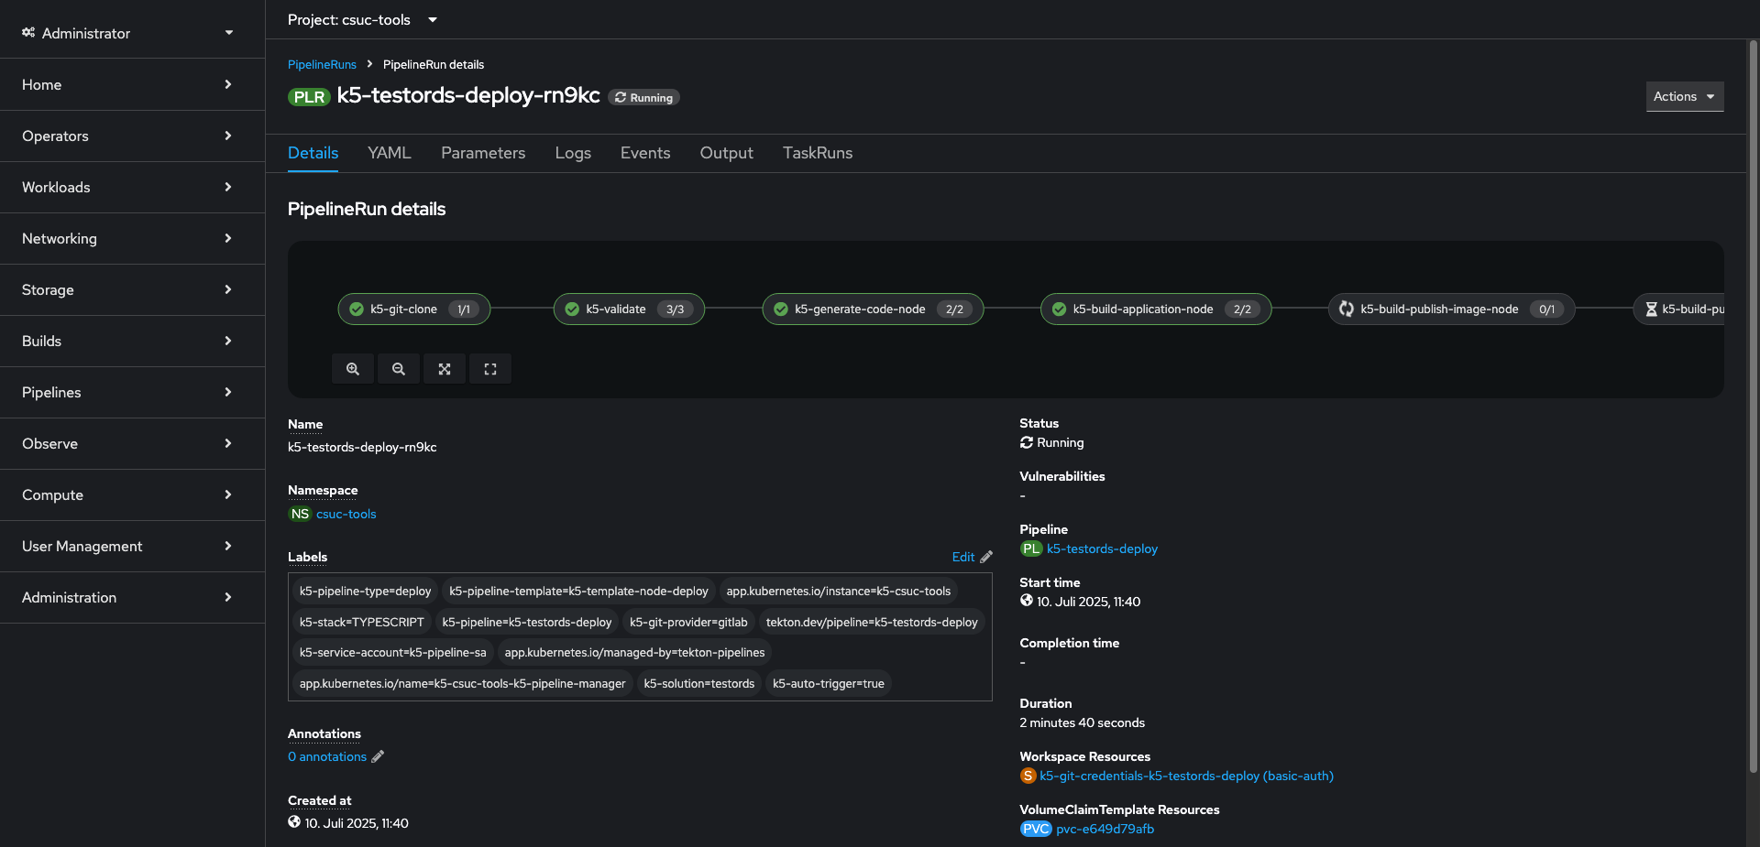Open the Actions dropdown
This screenshot has height=847, width=1760.
pyautogui.click(x=1684, y=96)
